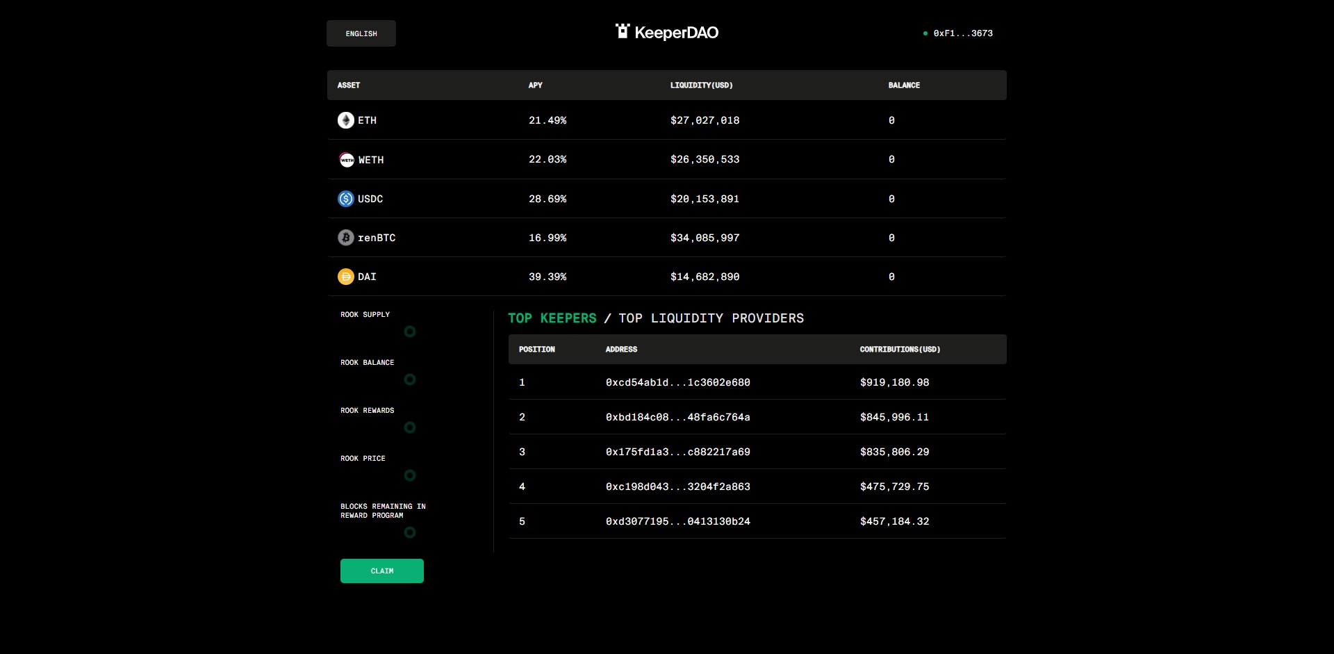Screen dimensions: 1334x654
Task: Select the USDC asset name
Action: tap(370, 199)
